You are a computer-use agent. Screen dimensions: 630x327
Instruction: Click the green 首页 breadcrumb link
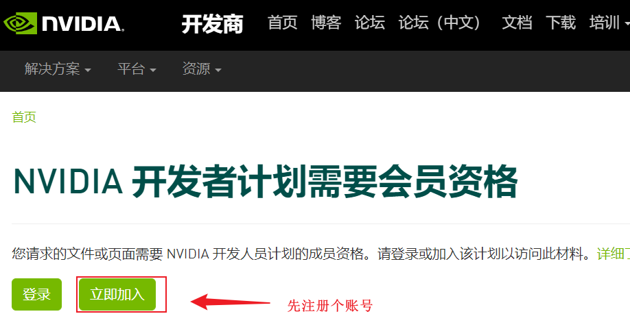pos(24,117)
